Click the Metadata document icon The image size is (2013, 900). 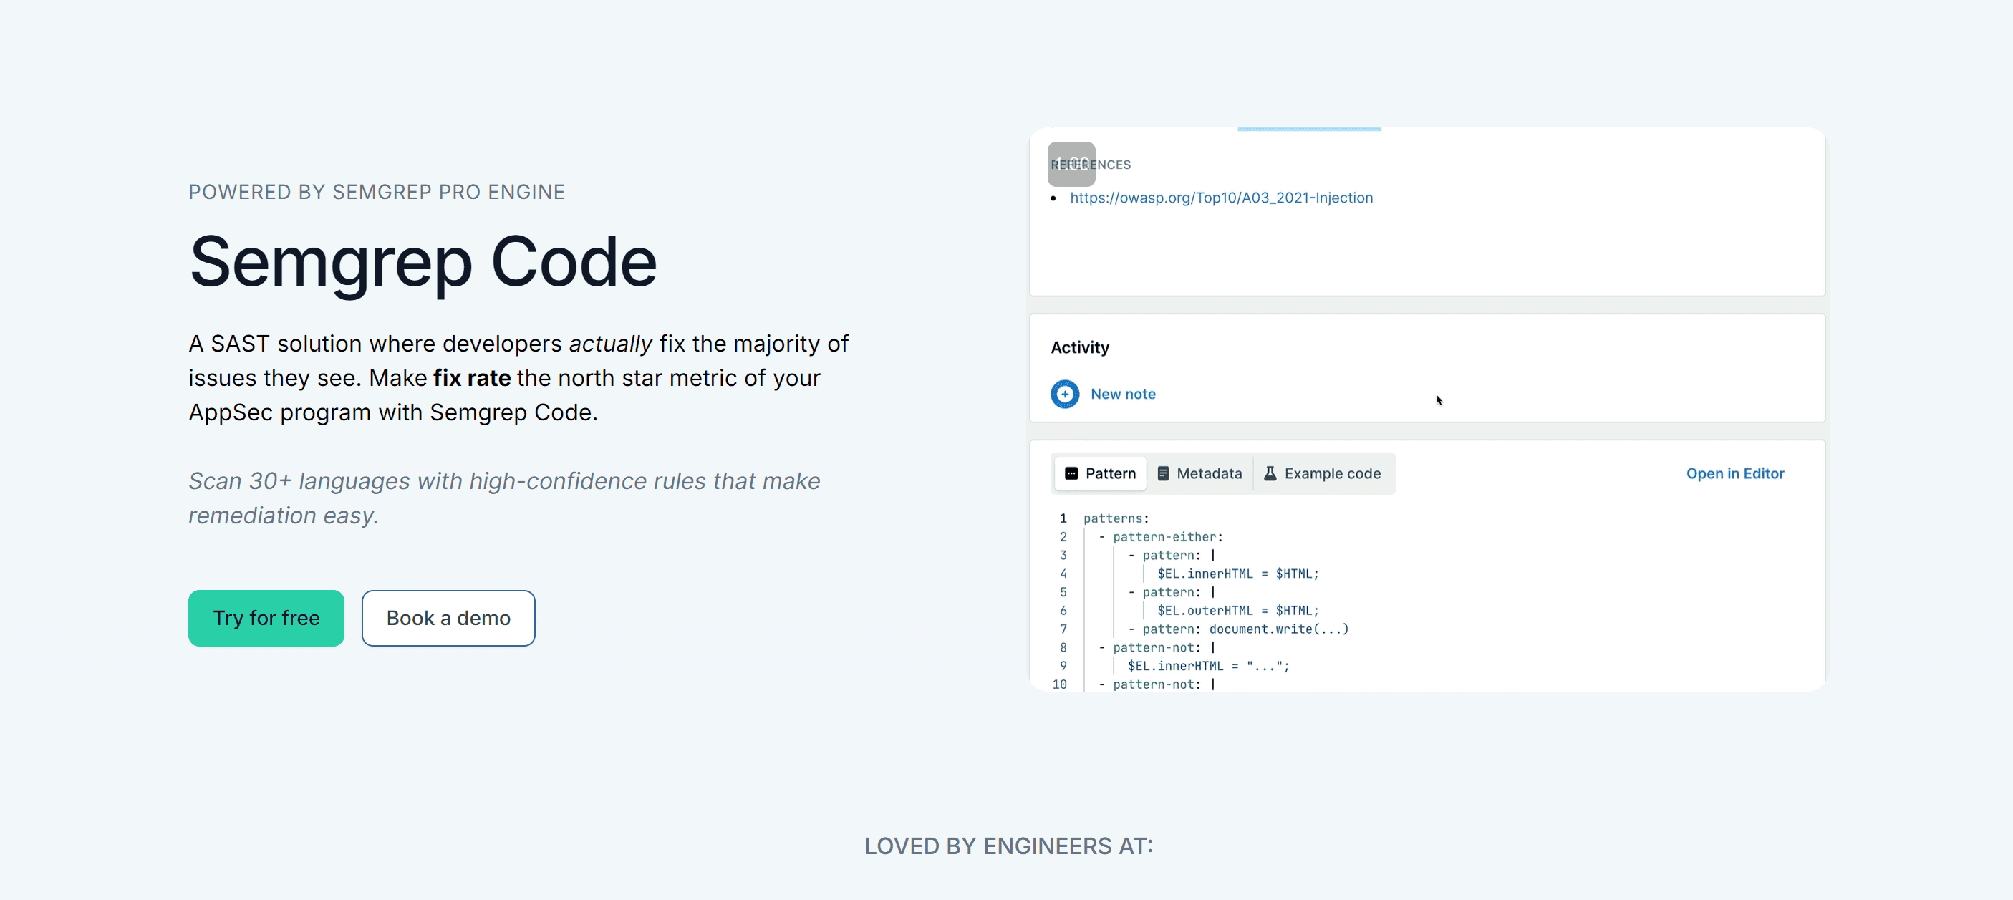(1164, 473)
